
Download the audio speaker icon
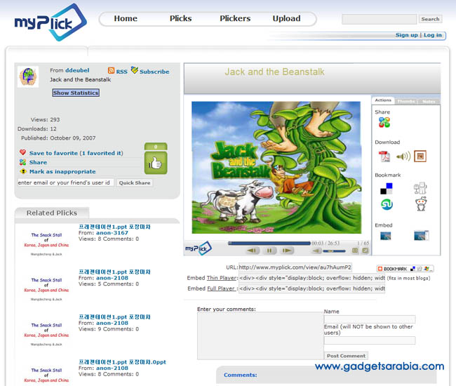(x=403, y=157)
